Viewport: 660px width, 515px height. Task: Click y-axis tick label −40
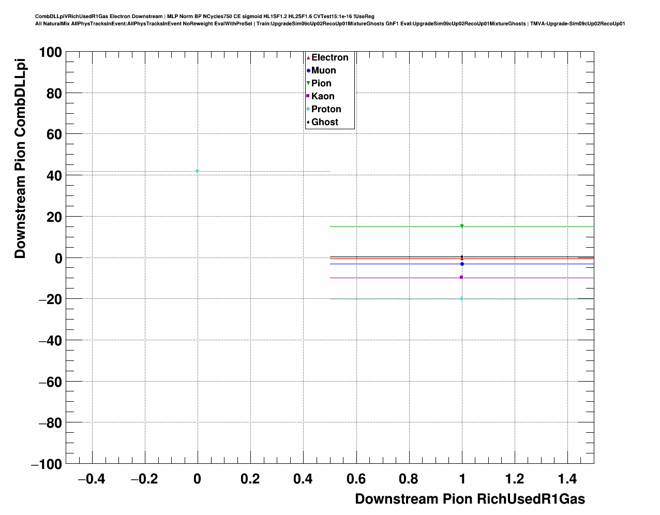[x=50, y=341]
